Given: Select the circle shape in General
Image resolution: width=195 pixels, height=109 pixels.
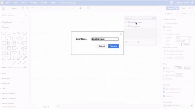Looking at the screenshot, I should point(9,38).
